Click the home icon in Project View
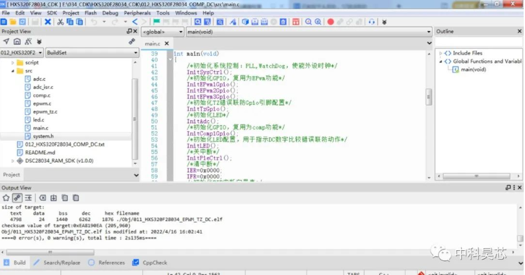 point(17,41)
